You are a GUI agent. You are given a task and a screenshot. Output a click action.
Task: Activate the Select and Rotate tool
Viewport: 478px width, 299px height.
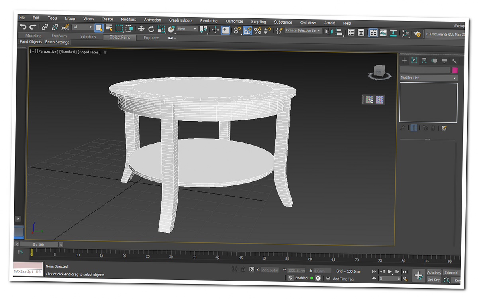(x=151, y=29)
